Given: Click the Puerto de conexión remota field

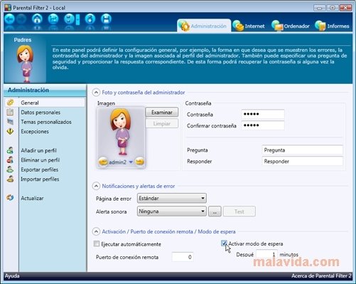Looking at the screenshot, I should tap(183, 257).
